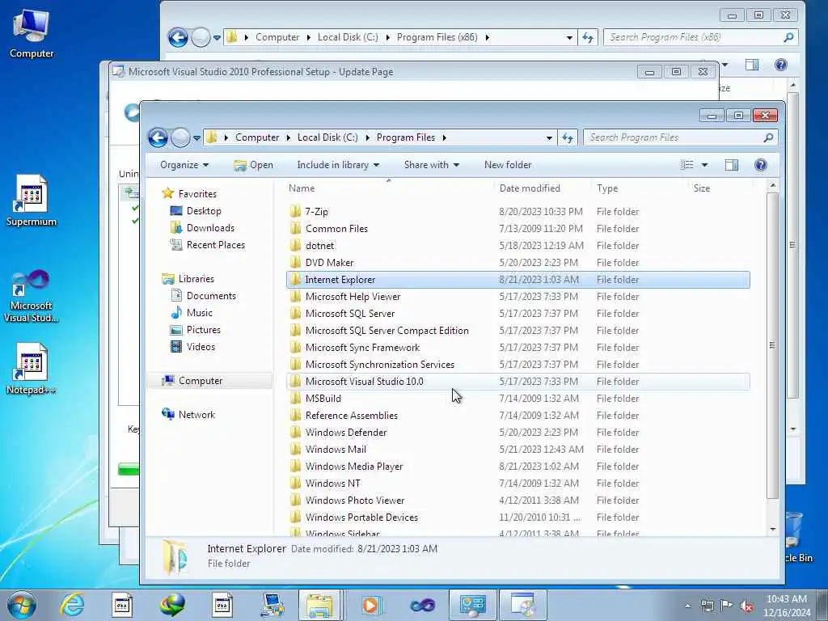The width and height of the screenshot is (828, 621).
Task: Click the search magnifier in Search Program Files
Action: (x=768, y=137)
